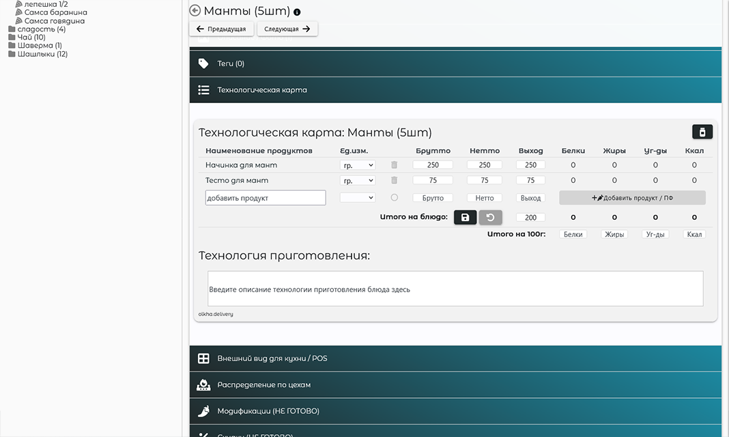This screenshot has height=437, width=729.
Task: Click Нетто field of Тесто для мант
Action: pos(485,180)
